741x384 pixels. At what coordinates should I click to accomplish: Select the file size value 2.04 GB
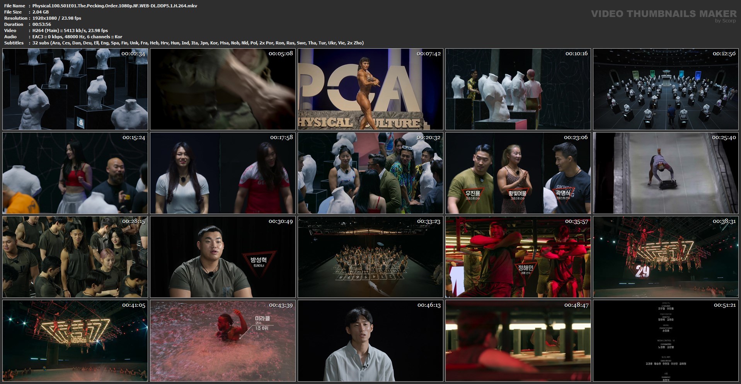pyautogui.click(x=41, y=12)
